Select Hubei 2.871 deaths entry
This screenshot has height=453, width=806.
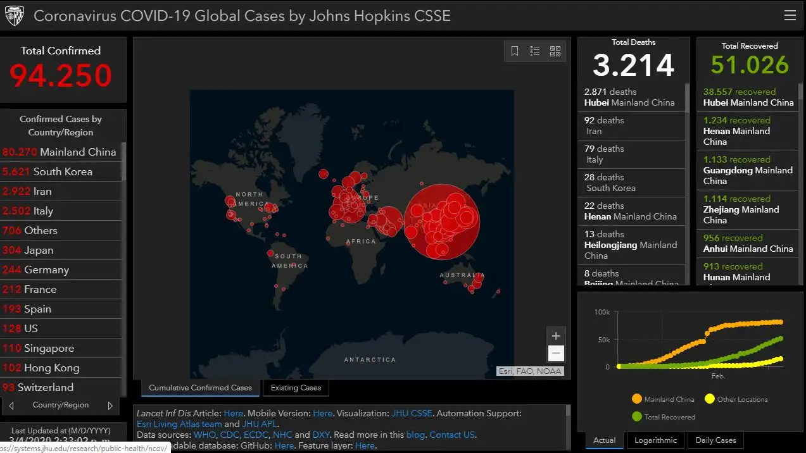(631, 97)
